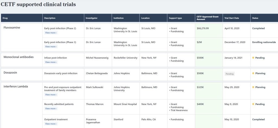This screenshot has height=128, width=278.
Task: Click the Status column header
Action: pos(255,18)
